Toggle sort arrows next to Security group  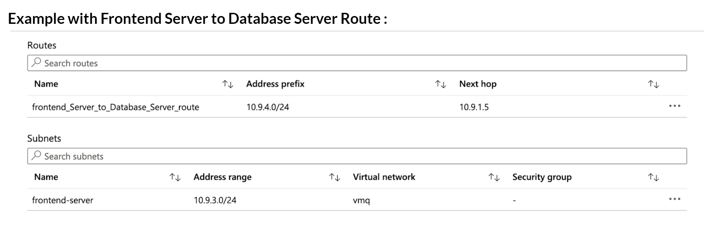653,177
